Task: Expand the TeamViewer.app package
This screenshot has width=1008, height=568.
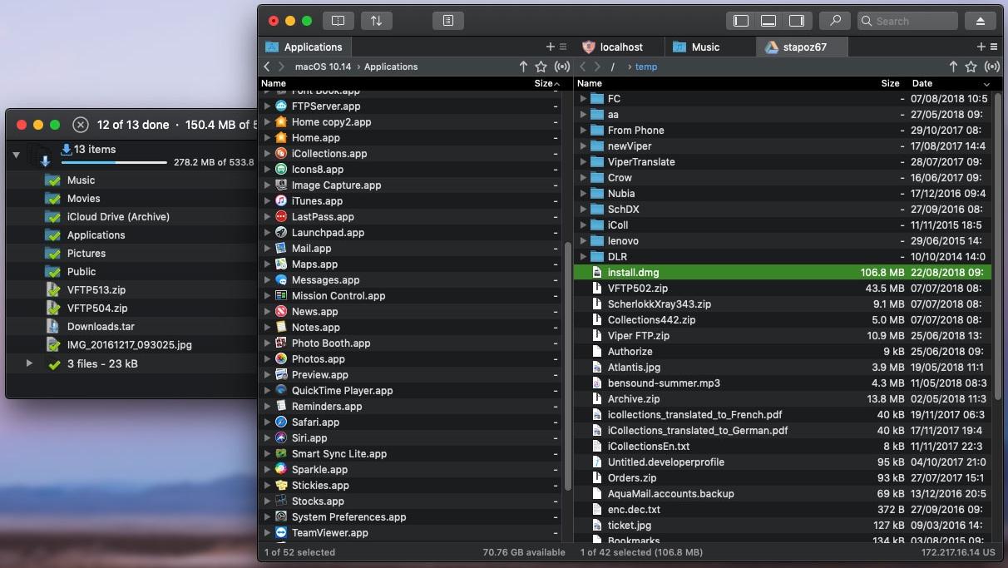Action: [x=267, y=533]
